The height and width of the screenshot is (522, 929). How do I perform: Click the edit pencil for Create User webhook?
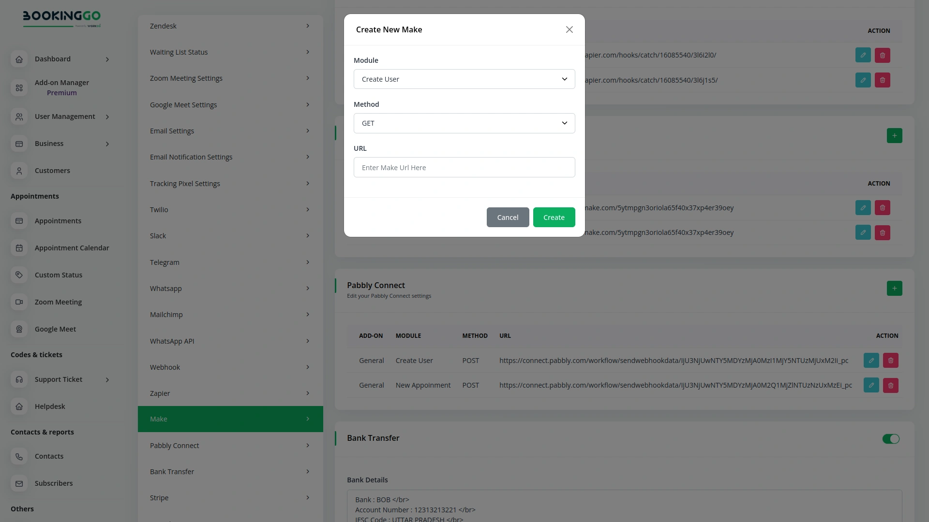click(x=871, y=360)
